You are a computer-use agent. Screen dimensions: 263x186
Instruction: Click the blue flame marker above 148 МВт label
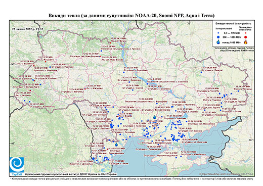tap(155, 117)
